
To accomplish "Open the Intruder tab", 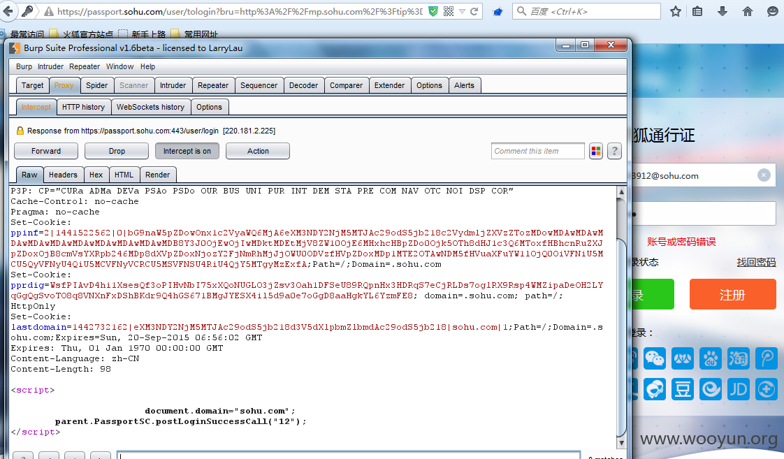I will tap(173, 85).
